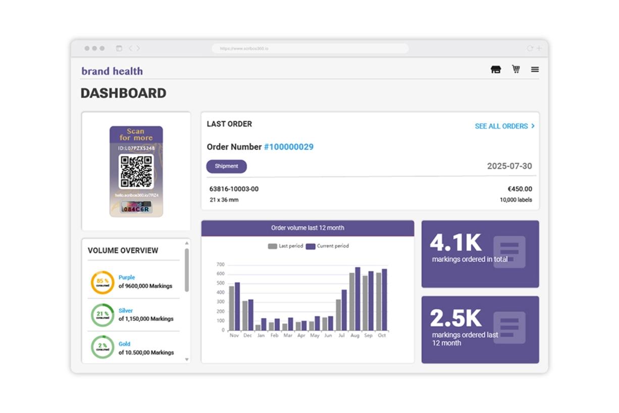Click the browser address bar
619x413 pixels.
point(310,48)
